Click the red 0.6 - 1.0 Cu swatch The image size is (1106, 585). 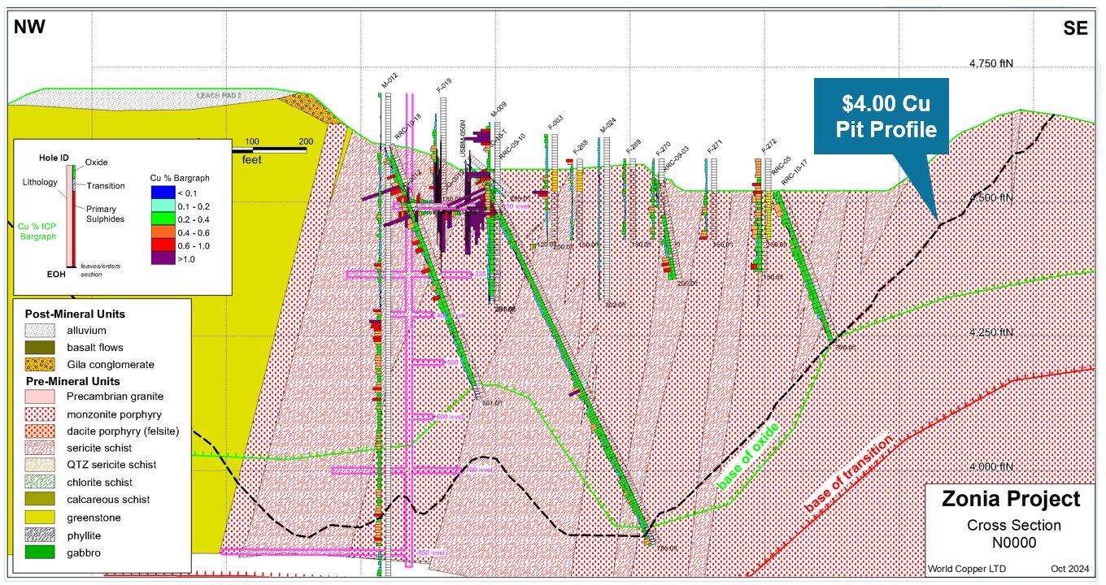coord(166,245)
